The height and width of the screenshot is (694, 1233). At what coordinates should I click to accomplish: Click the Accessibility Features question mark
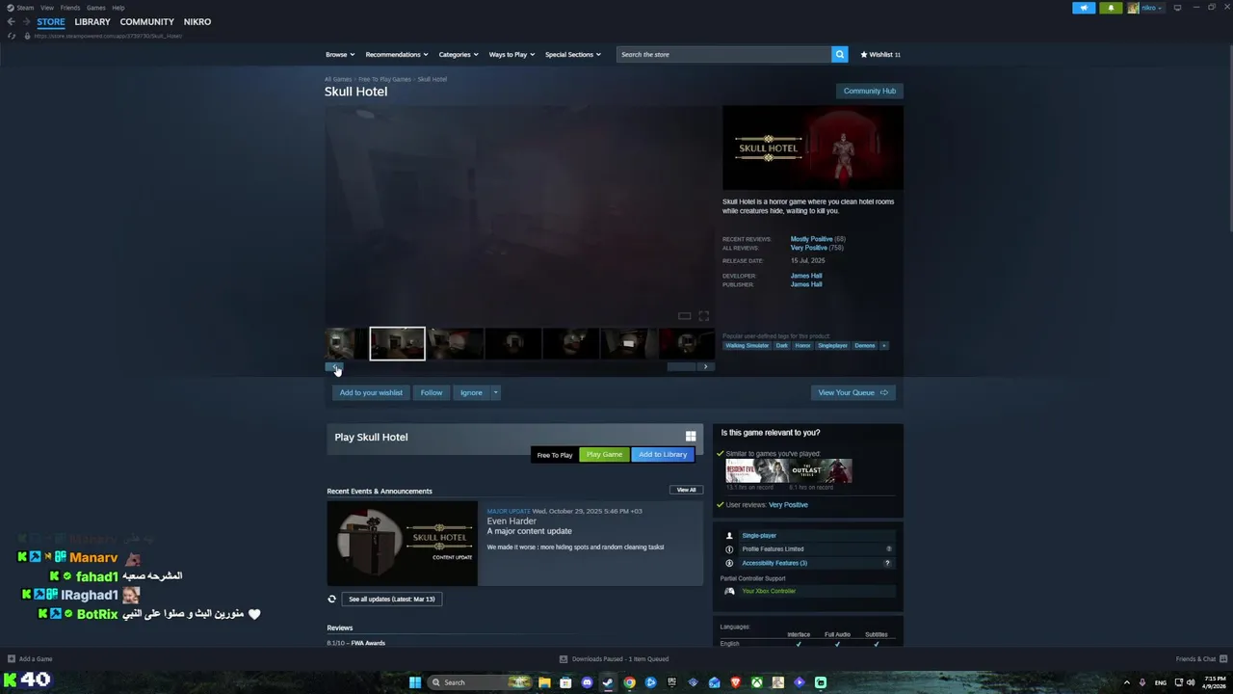point(887,563)
